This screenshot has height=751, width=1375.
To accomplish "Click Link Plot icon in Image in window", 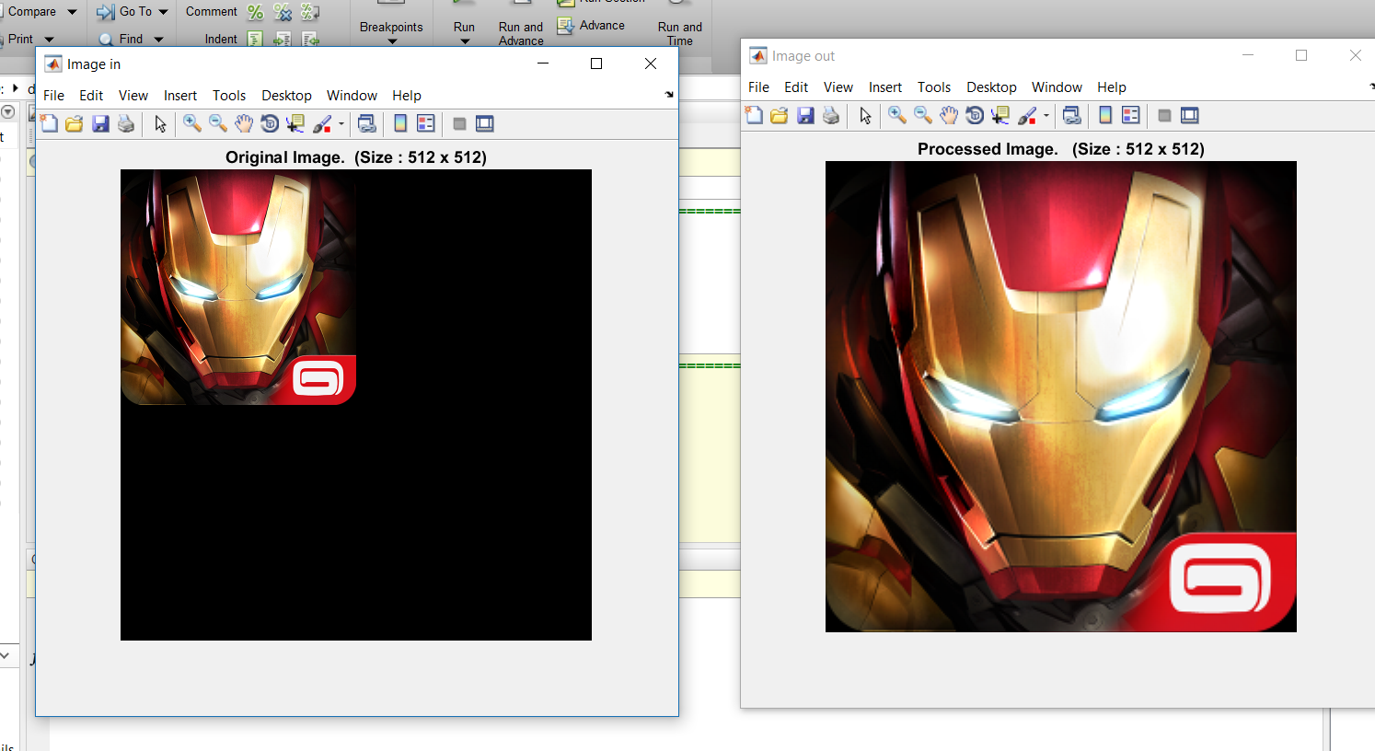I will click(x=366, y=123).
